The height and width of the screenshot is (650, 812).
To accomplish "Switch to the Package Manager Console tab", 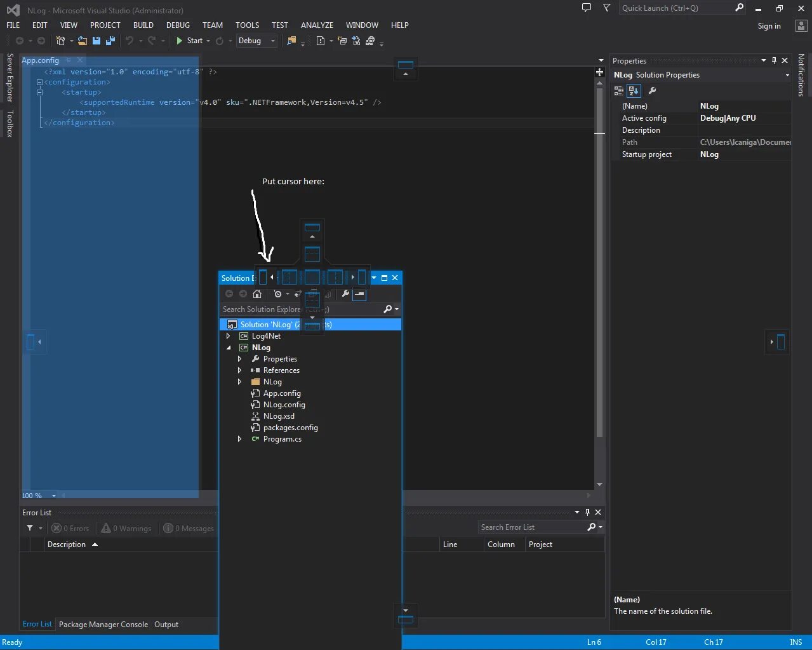I will [x=103, y=625].
